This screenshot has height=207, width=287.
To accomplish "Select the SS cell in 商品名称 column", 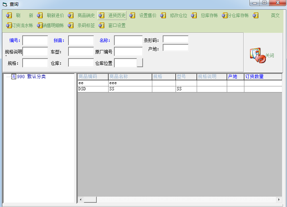I will [x=130, y=89].
